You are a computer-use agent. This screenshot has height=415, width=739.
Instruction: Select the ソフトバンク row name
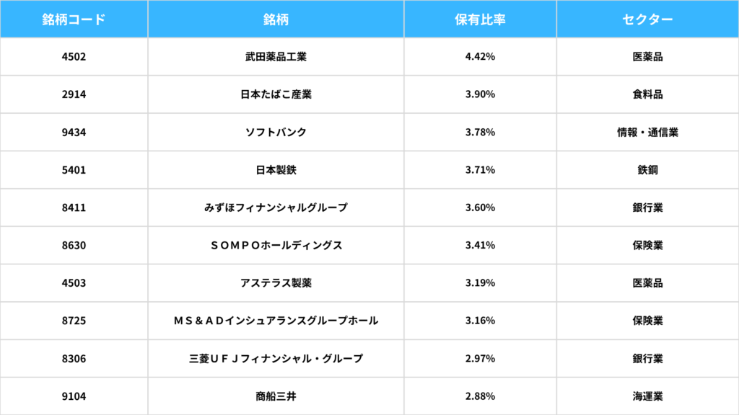click(x=276, y=133)
